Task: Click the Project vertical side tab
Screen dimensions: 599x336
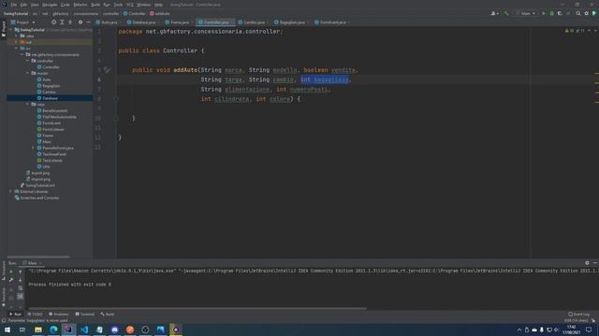Action: (x=4, y=29)
